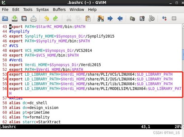
Task: Cut the selection using the scissors icon
Action: (x=69, y=18)
